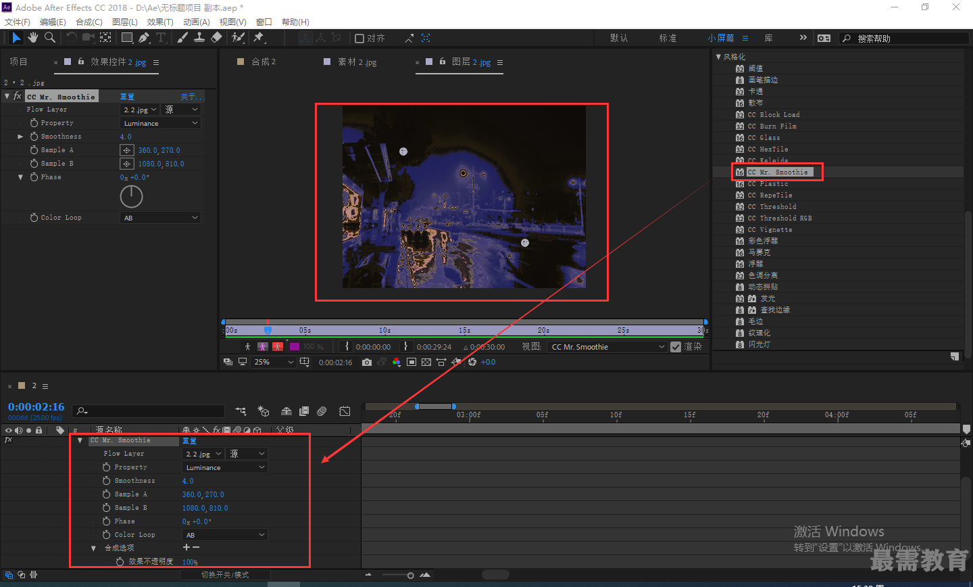
Task: Select CC Glass in effects list
Action: point(764,138)
